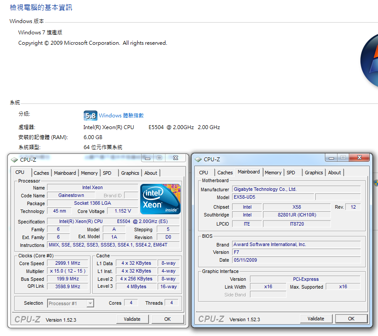The width and height of the screenshot is (378, 336).
Task: Click the Level 3 cache value 4 MBytes
Action: (136, 286)
